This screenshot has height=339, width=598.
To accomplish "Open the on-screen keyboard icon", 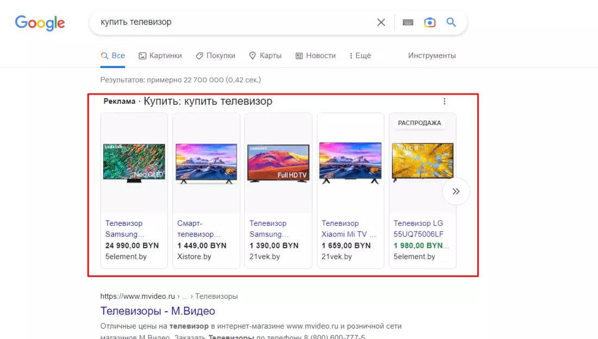I will (408, 22).
